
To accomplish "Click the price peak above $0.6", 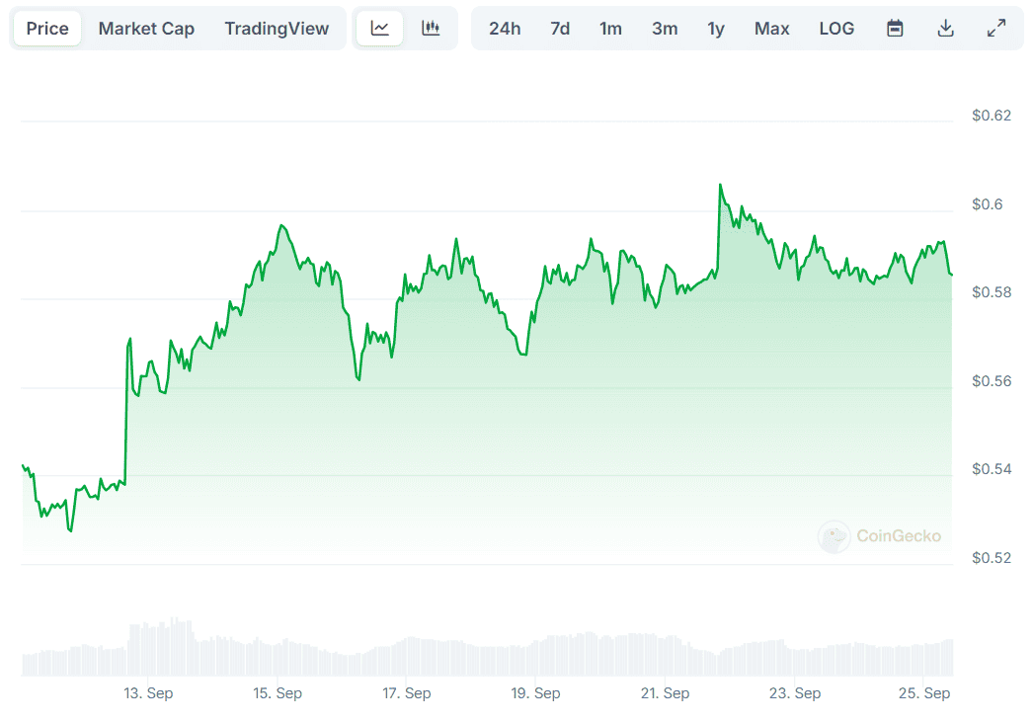I will tap(720, 185).
